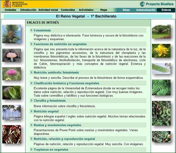Open Funciones de nutrición en vegetales link

(60, 44)
